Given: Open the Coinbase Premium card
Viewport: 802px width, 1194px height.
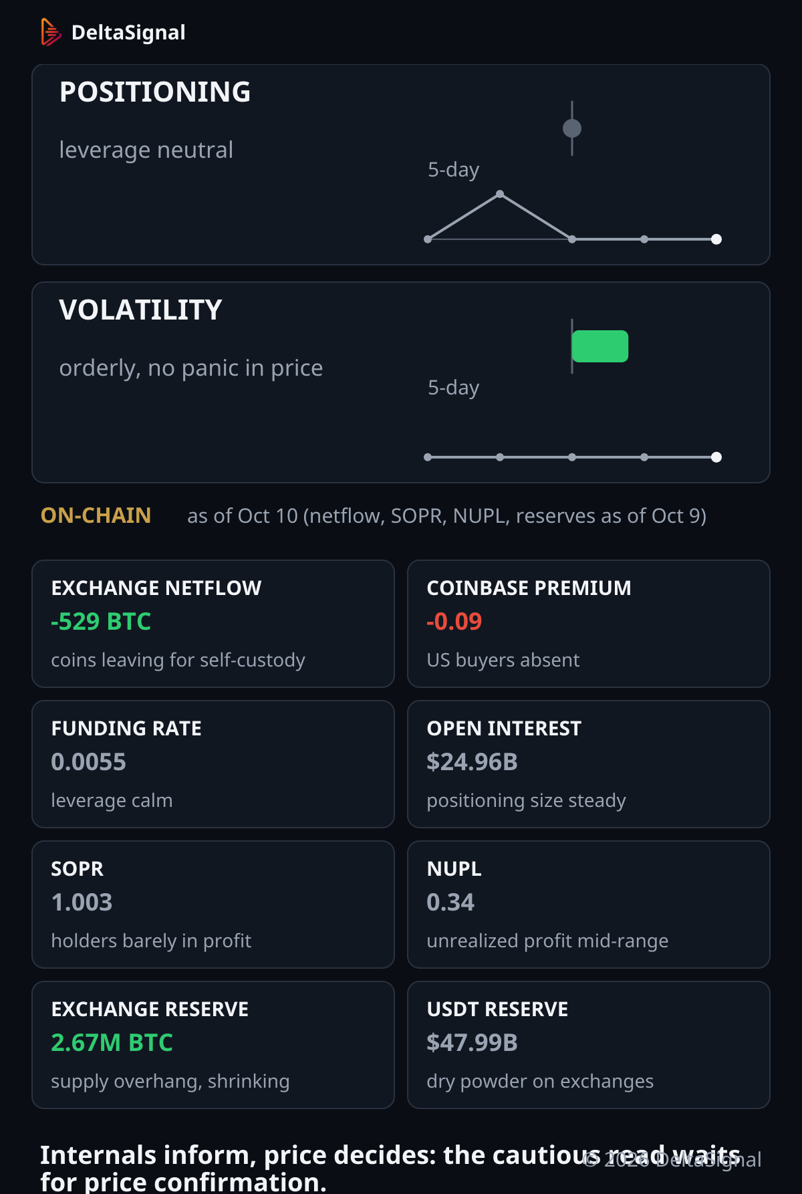Looking at the screenshot, I should [589, 624].
